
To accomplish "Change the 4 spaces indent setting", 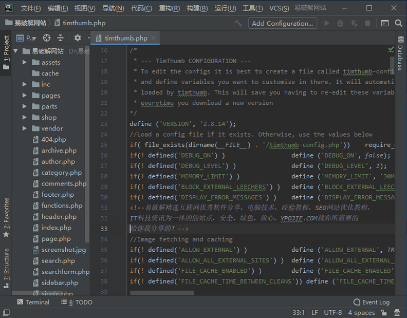I will tap(361, 312).
